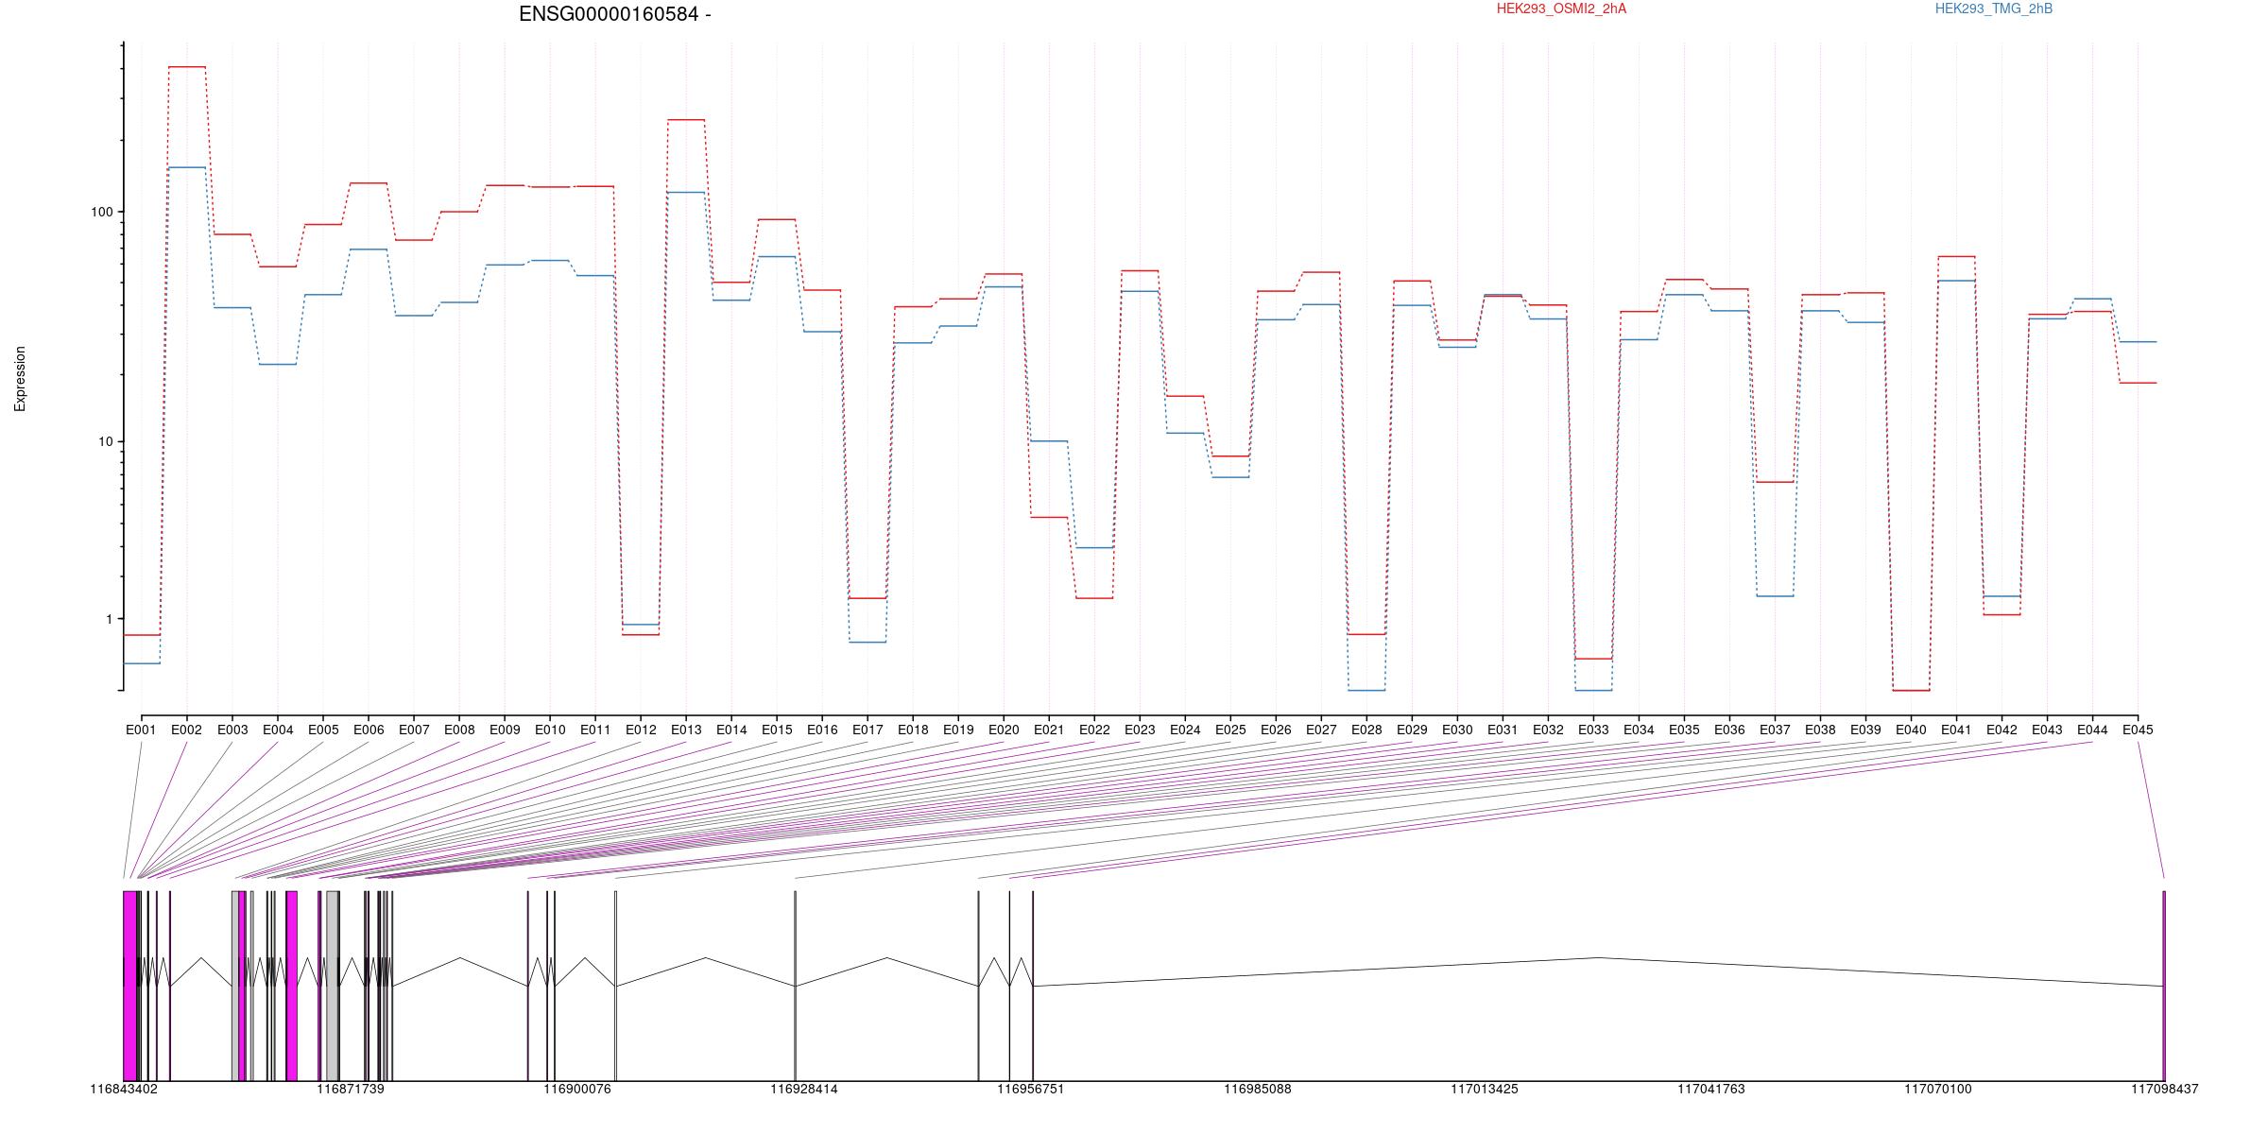Click exon label E017
This screenshot has width=2268, height=1134.
click(x=868, y=730)
